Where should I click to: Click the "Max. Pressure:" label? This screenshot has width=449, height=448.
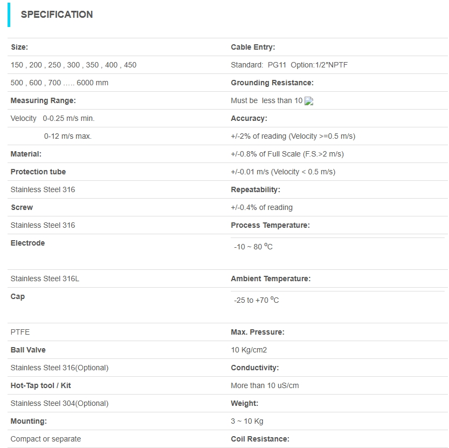point(258,332)
